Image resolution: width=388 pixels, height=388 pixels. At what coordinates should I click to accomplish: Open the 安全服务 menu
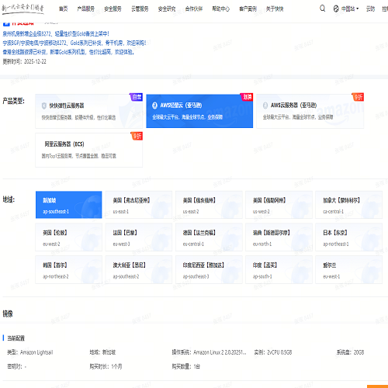[x=113, y=9]
